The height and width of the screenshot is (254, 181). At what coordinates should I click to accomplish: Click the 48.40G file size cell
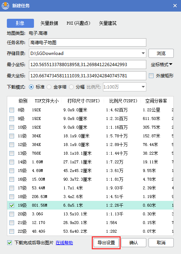click(38, 231)
